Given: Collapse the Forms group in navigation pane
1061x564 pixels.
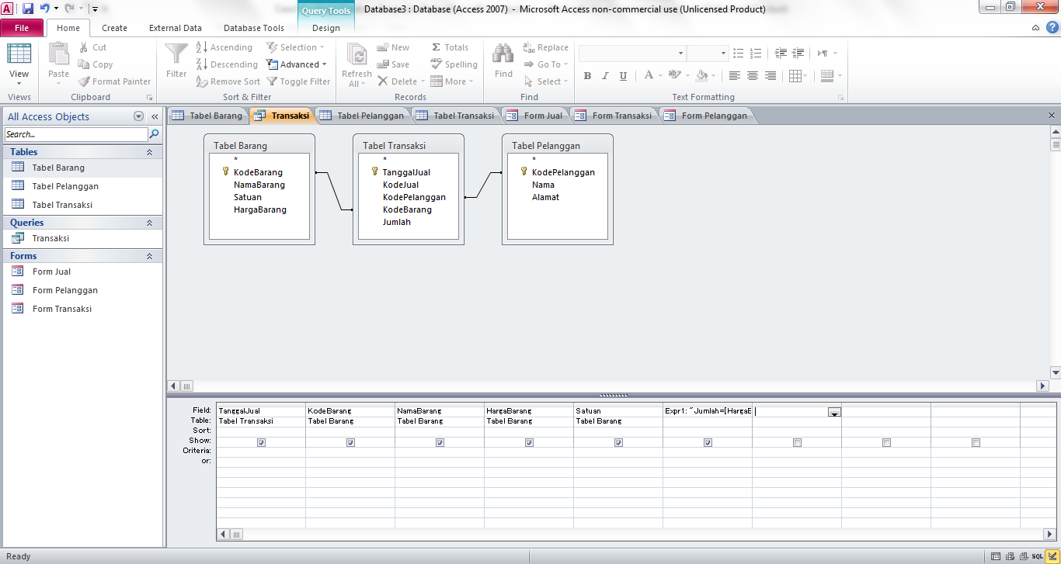Looking at the screenshot, I should tap(149, 256).
